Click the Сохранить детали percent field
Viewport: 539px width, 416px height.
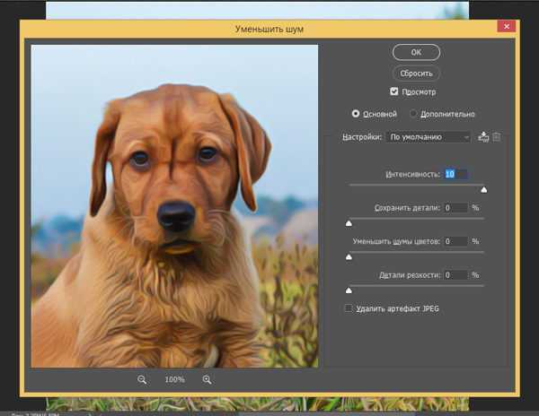455,207
